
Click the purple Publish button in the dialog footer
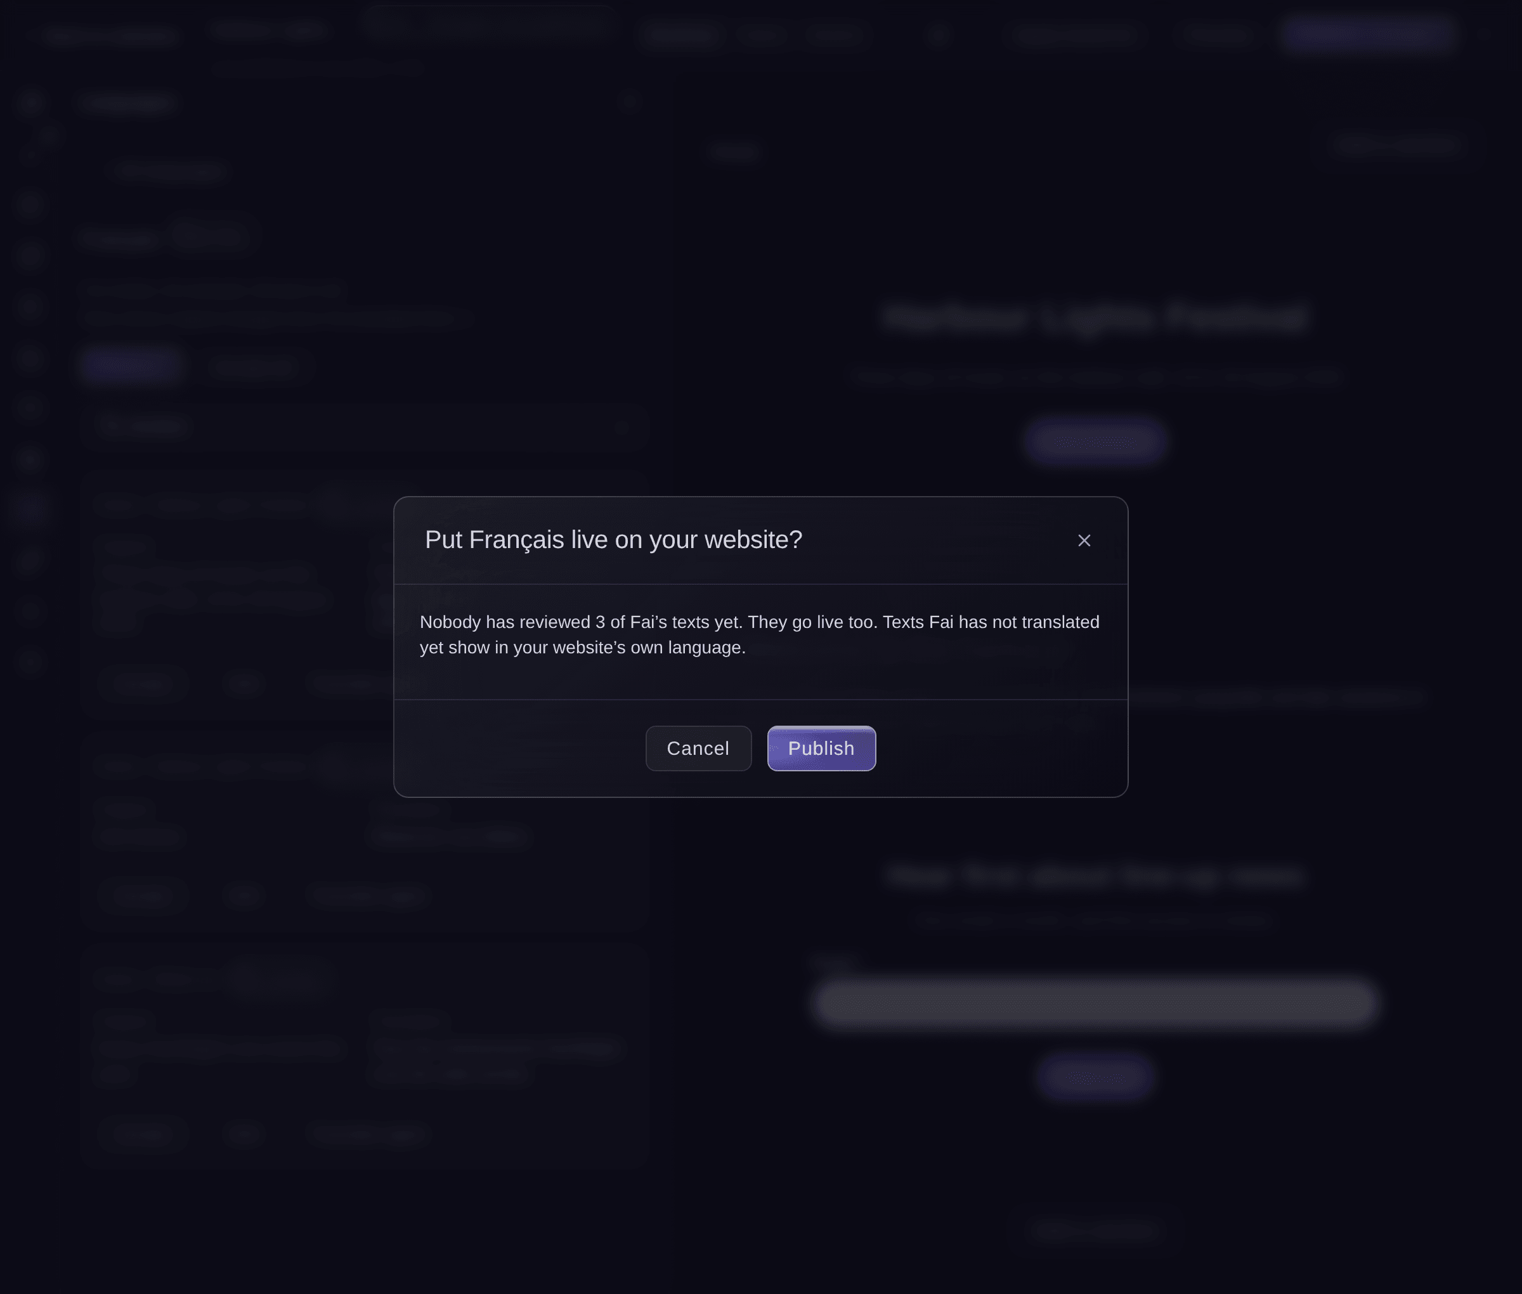821,748
